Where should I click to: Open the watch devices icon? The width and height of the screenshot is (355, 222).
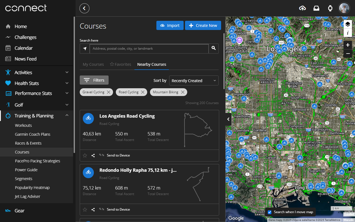[330, 8]
